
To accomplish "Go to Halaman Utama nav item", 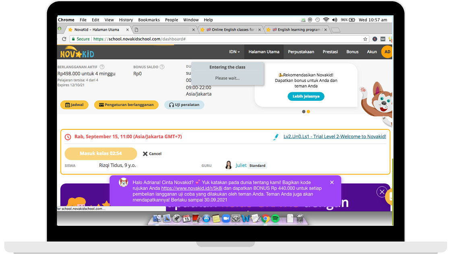I will pos(264,52).
